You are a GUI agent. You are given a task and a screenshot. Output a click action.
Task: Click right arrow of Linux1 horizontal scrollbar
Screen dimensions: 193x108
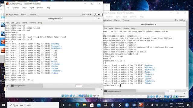click(101, 89)
